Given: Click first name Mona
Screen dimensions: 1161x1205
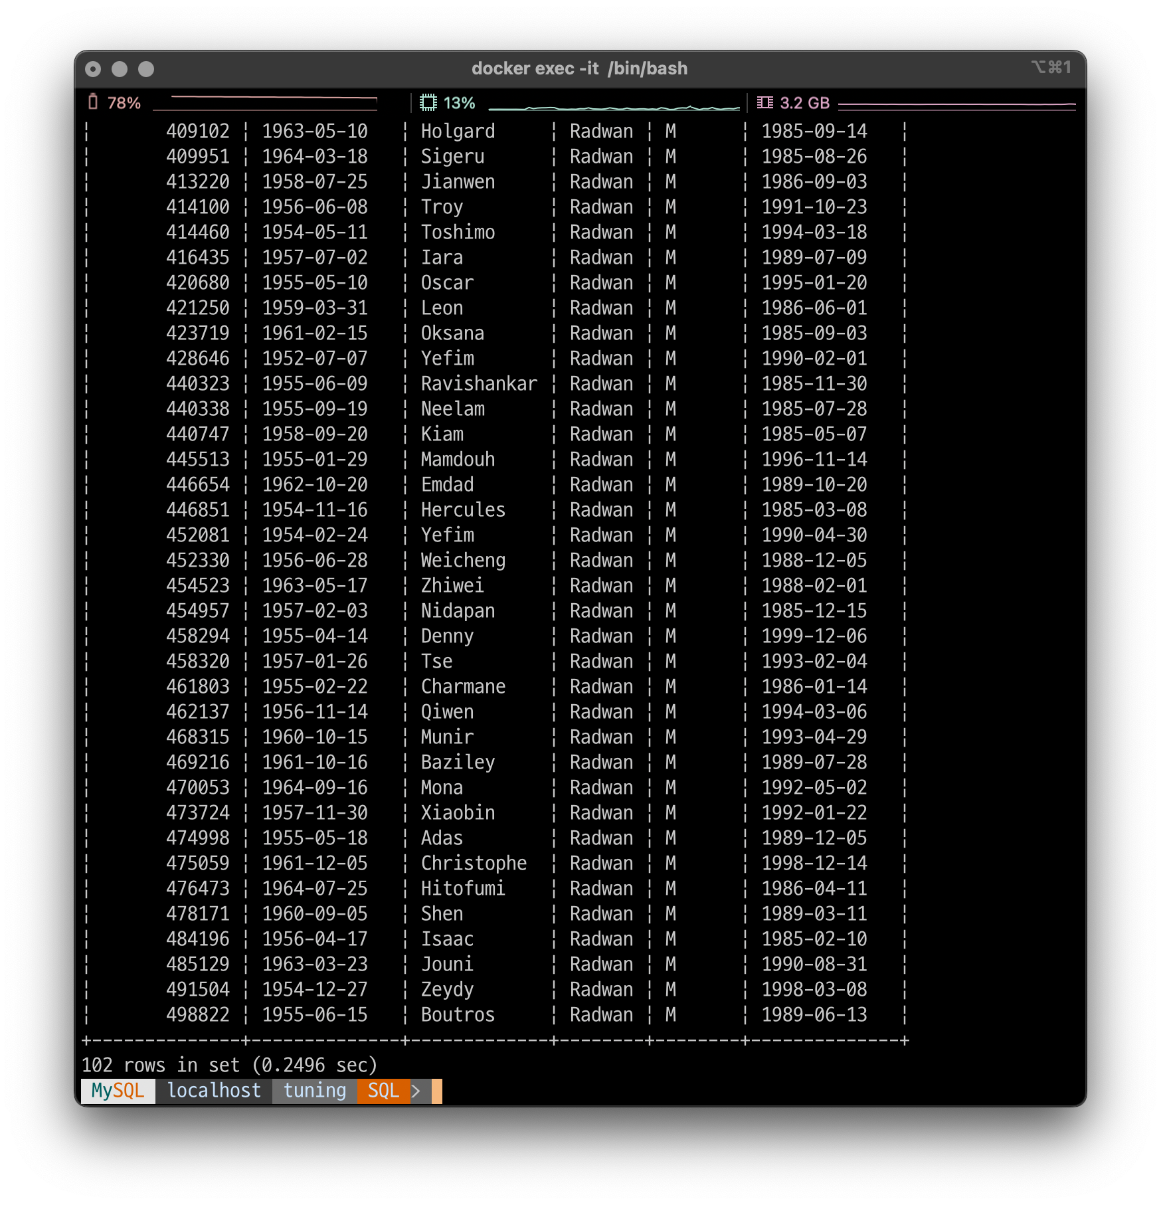Looking at the screenshot, I should click(442, 788).
